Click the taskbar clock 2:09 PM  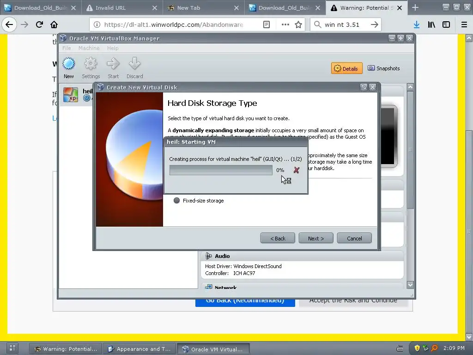pyautogui.click(x=454, y=348)
